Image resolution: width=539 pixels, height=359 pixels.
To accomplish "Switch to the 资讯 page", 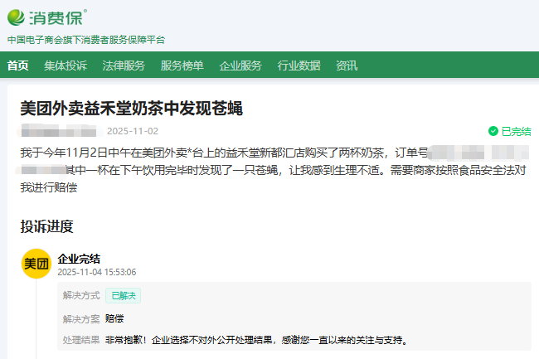I will (x=347, y=66).
